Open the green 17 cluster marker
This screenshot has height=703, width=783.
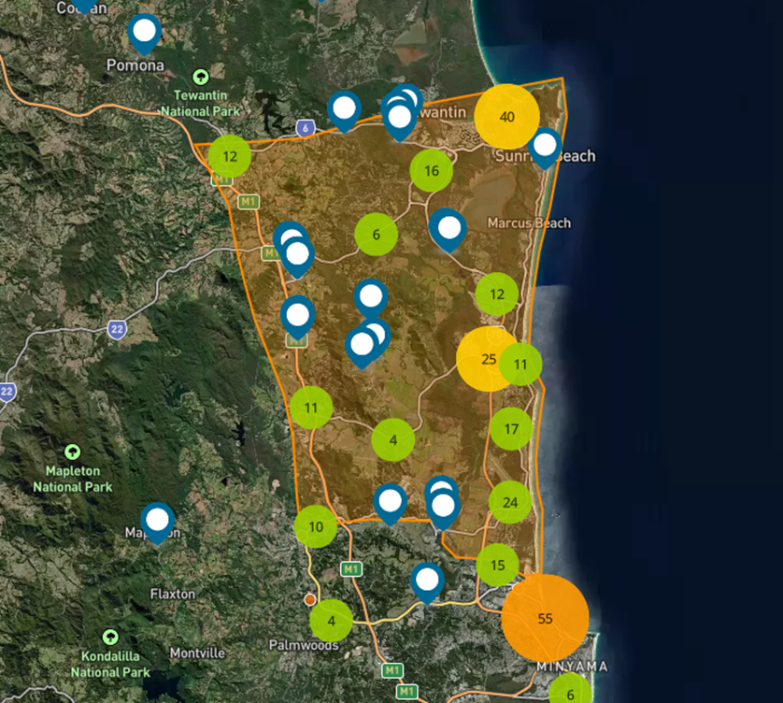point(511,429)
